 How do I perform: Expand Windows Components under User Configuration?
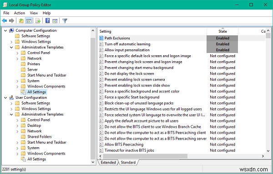(x=17, y=154)
